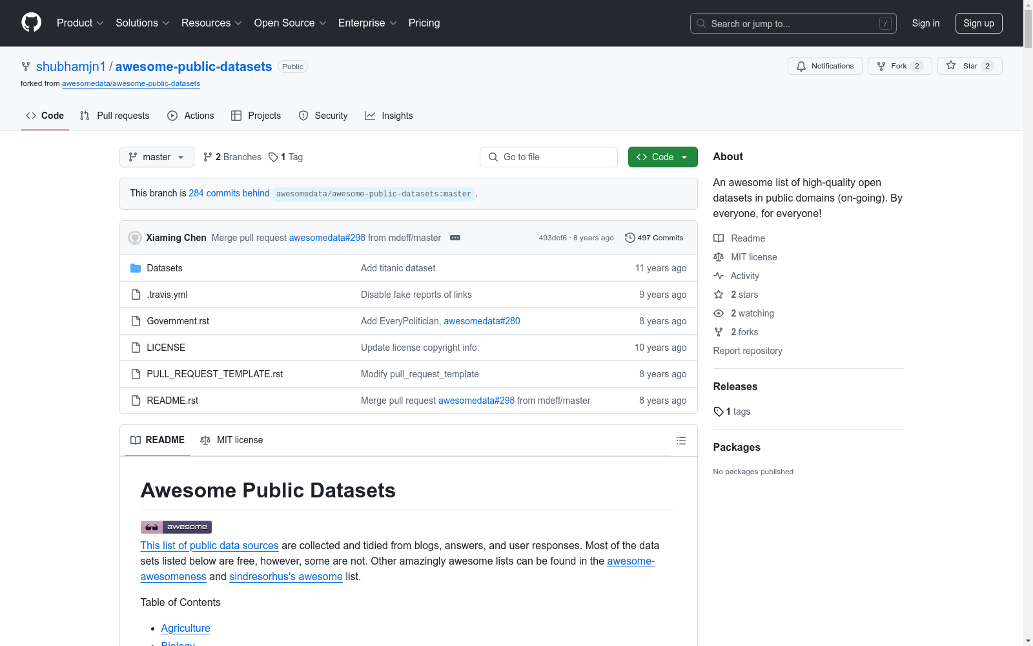Image resolution: width=1033 pixels, height=646 pixels.
Task: Click the tag icon beside 1 tags
Action: pyautogui.click(x=719, y=412)
